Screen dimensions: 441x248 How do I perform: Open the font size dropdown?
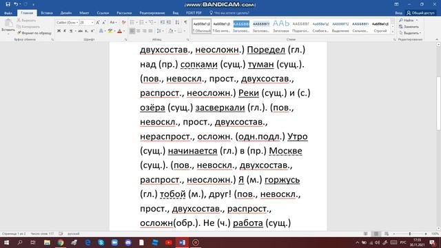[92, 22]
